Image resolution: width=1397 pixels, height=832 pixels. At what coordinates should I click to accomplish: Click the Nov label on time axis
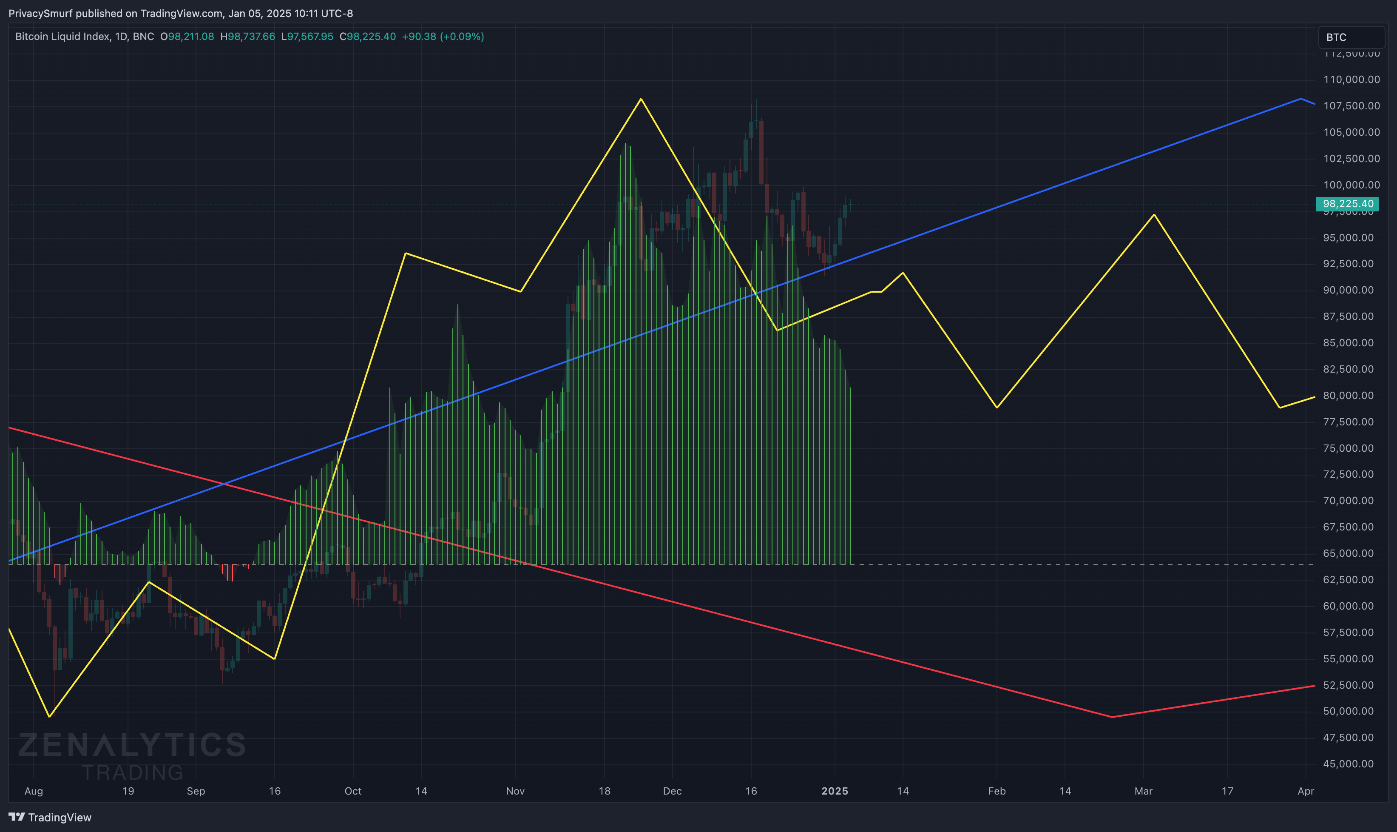(x=515, y=791)
